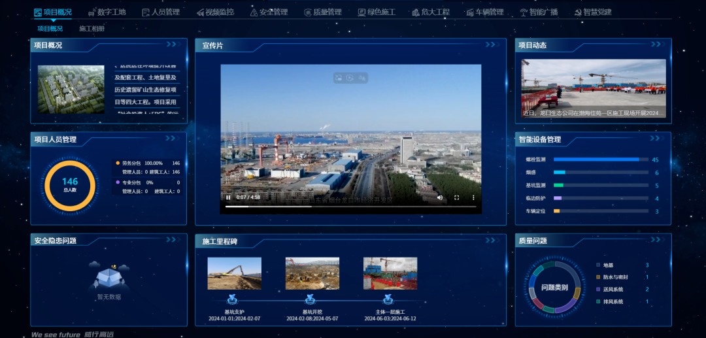Switch to the 安全管理 tab
This screenshot has height=338, width=706.
(x=269, y=12)
